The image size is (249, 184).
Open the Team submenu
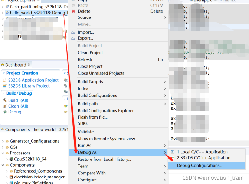click(118, 166)
